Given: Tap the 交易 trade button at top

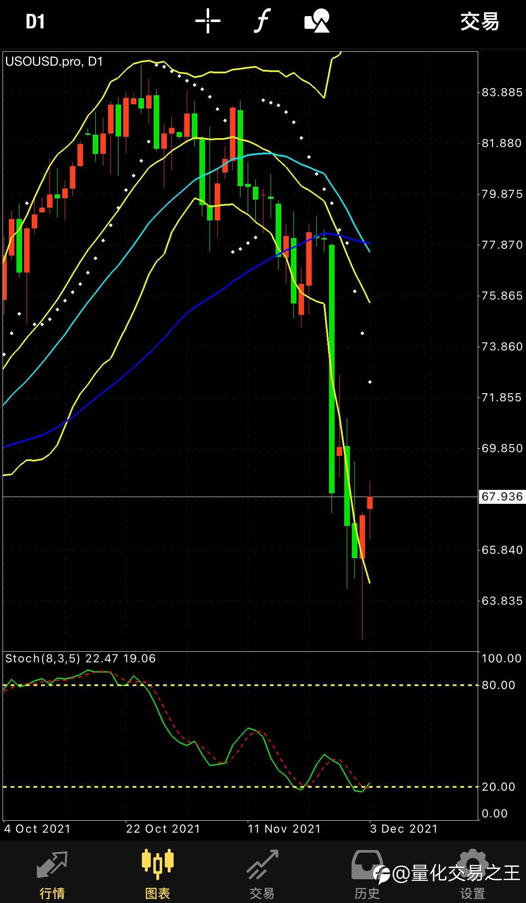Looking at the screenshot, I should point(480,22).
